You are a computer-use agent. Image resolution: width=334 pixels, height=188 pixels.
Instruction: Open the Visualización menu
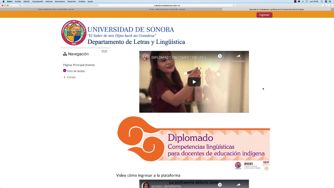click(38, 2)
